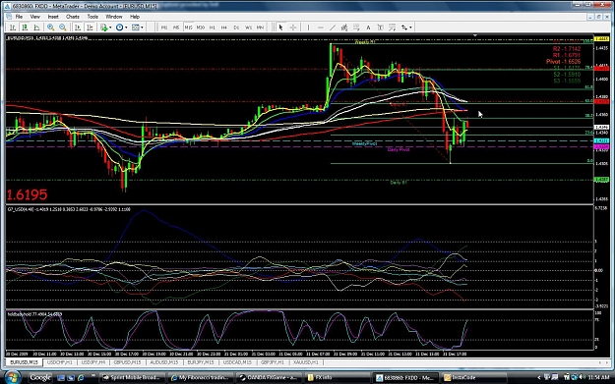Click the chart templates icon

coord(136,27)
